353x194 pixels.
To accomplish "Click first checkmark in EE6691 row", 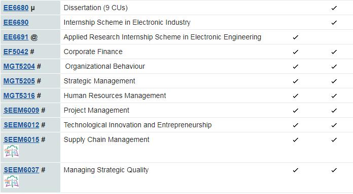I will tap(296, 37).
